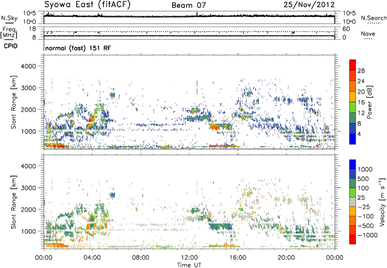This screenshot has width=387, height=268.
Task: Click the 'Time UT' axis title
Action: 189,265
